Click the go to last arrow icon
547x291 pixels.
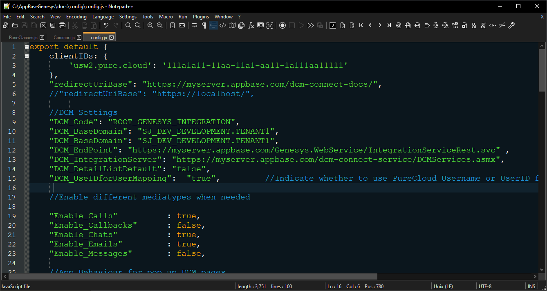(x=389, y=25)
